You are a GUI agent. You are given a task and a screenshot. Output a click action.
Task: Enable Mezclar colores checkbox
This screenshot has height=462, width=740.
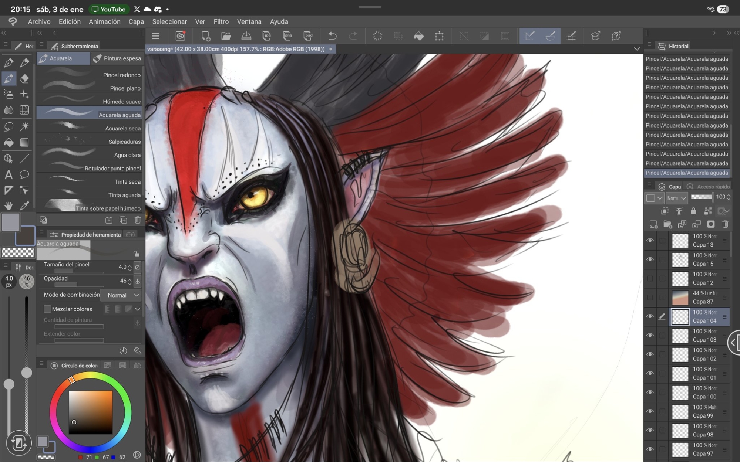[47, 309]
